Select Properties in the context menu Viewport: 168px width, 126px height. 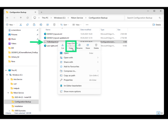click(79, 80)
